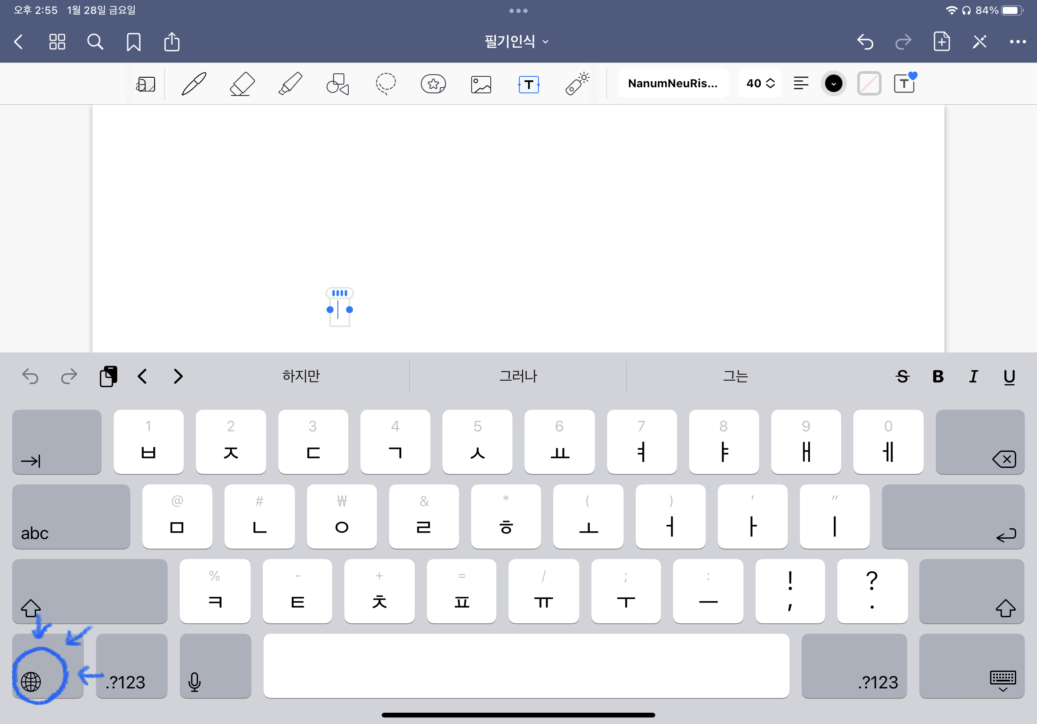Go back with the left chevron in the header

click(x=19, y=42)
